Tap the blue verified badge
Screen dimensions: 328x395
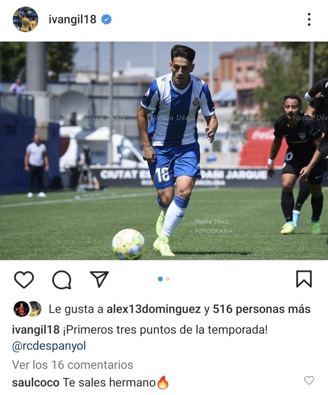[x=106, y=19]
